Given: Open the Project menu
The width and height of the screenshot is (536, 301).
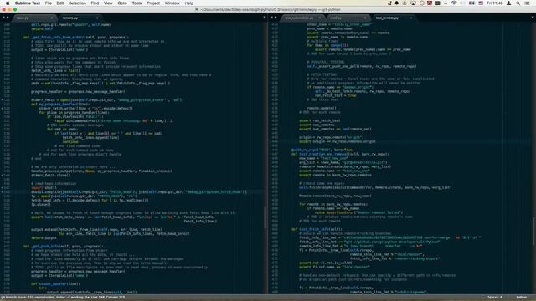Looking at the screenshot, I should (x=153, y=3).
